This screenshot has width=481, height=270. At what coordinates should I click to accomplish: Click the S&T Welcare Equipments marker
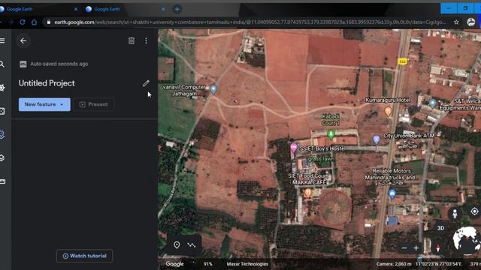[433, 103]
